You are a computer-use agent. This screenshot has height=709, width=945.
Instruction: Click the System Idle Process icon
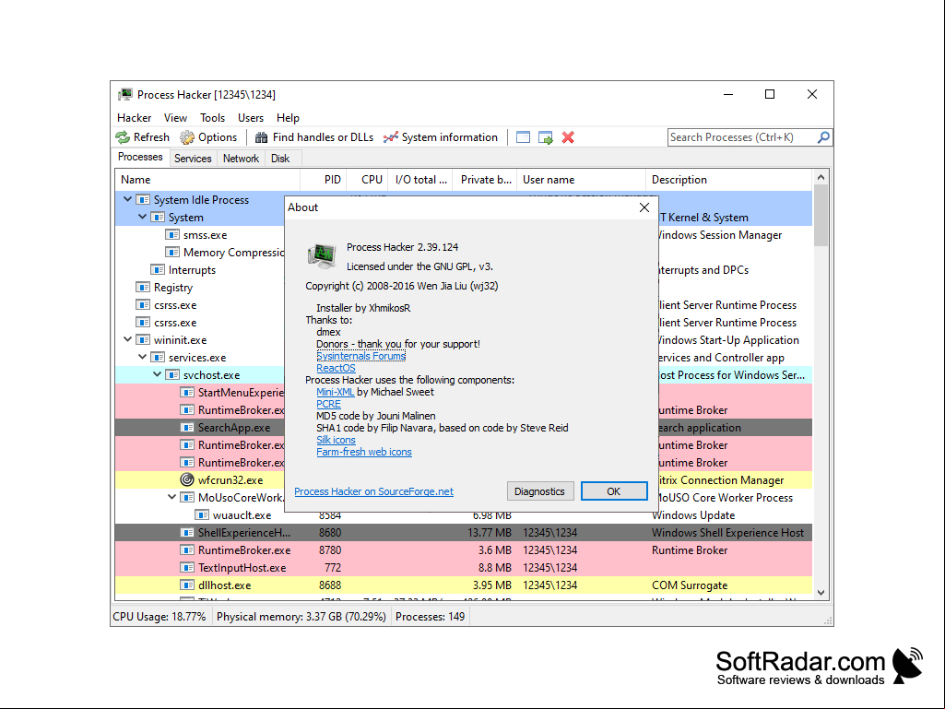(143, 199)
